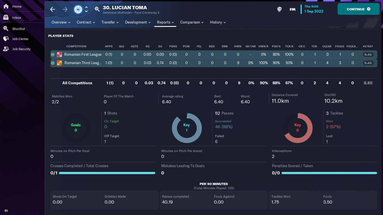This screenshot has height=215, width=383.
Task: Open Home from the sidebar
Action: (17, 6)
